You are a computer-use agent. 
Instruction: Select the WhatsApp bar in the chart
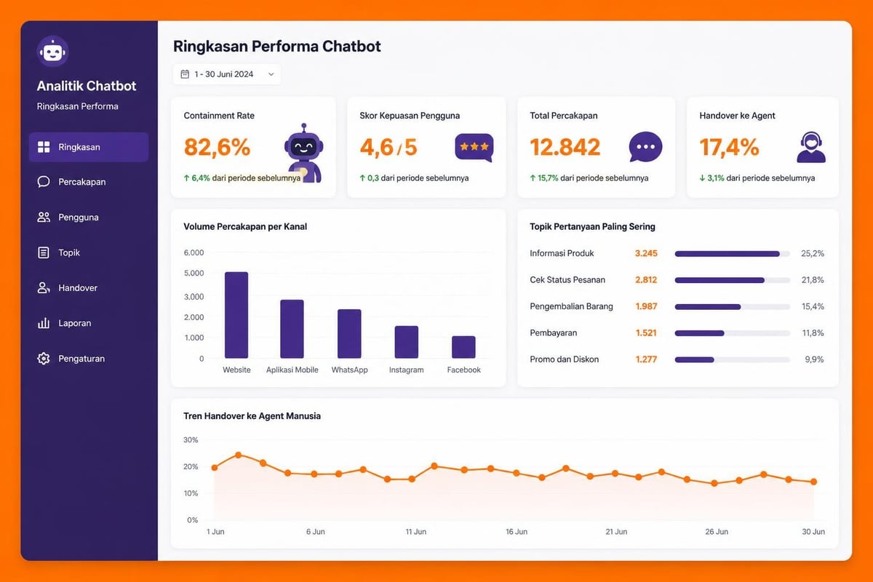tap(349, 334)
